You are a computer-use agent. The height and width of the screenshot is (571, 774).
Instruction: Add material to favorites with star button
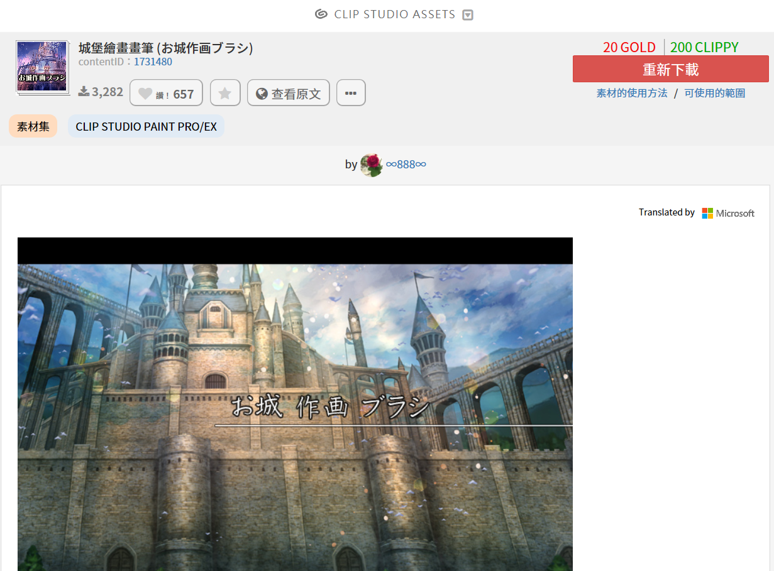coord(225,93)
